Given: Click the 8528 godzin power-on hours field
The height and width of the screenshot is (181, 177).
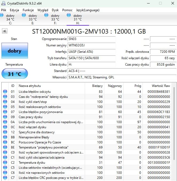Looking at the screenshot, I should coord(163,65).
